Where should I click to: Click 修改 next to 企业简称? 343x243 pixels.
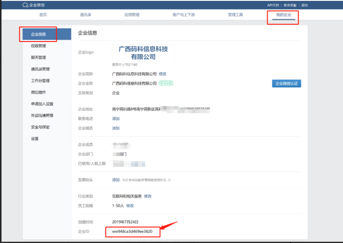[x=162, y=74]
